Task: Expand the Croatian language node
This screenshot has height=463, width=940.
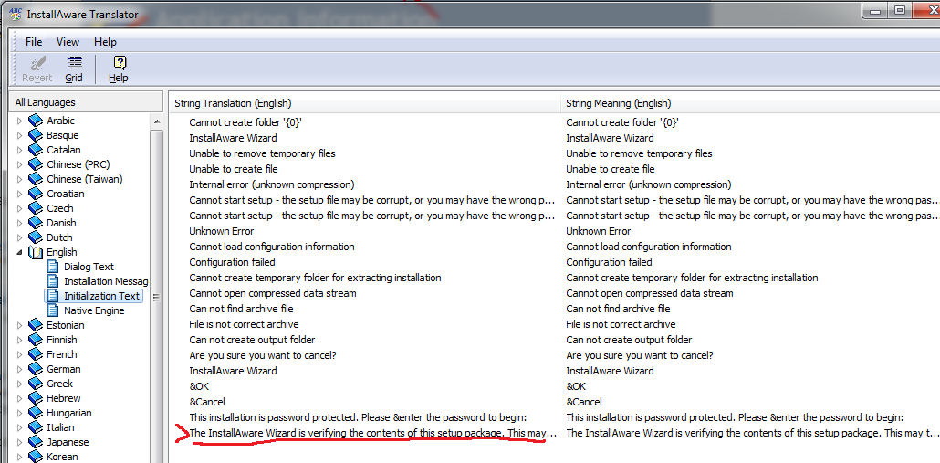Action: 20,194
